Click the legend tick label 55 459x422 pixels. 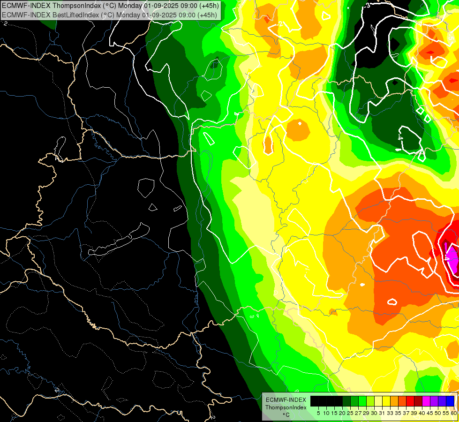point(446,413)
